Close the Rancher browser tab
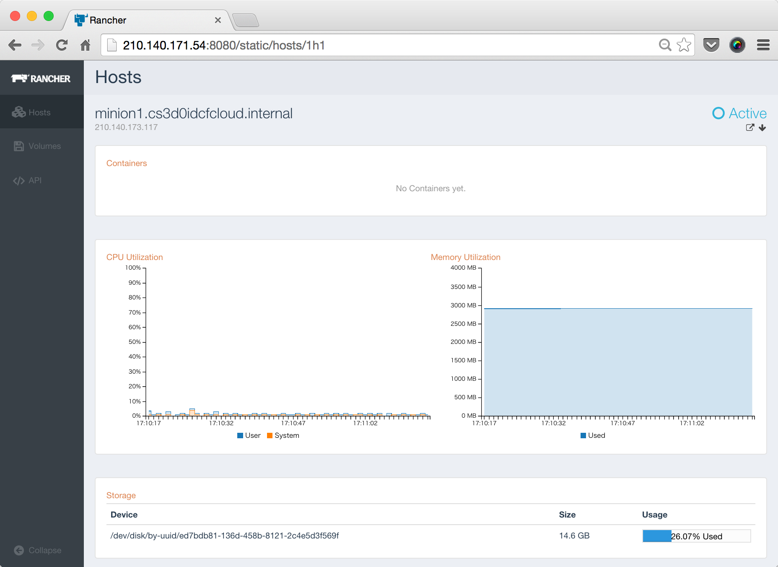This screenshot has height=567, width=778. coord(218,20)
